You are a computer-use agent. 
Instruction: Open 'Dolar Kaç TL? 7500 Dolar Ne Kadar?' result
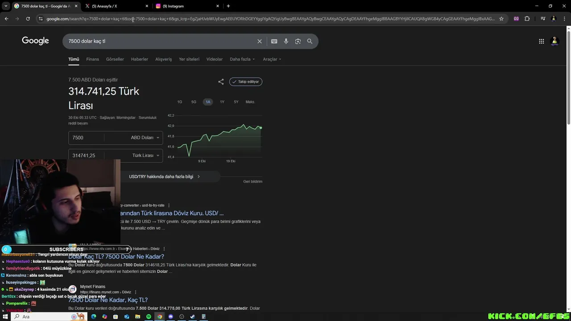point(116,256)
